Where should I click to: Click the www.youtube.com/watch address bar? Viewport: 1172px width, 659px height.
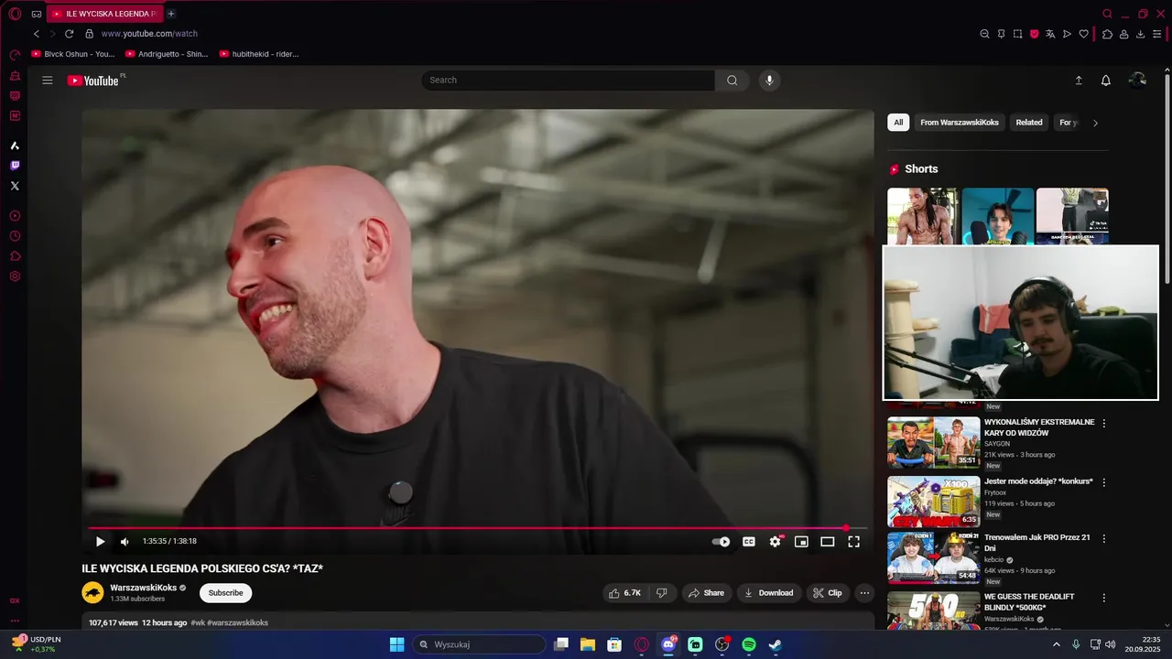coord(149,34)
